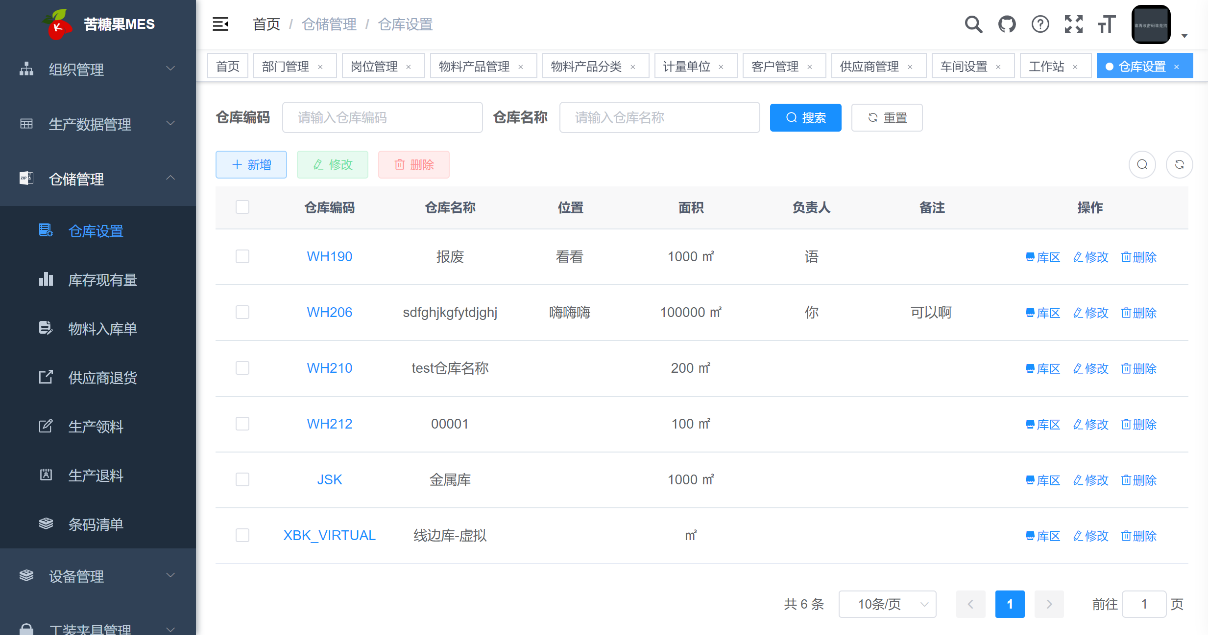Click 首页 in the breadcrumb
Viewport: 1208px width, 635px height.
click(x=266, y=24)
